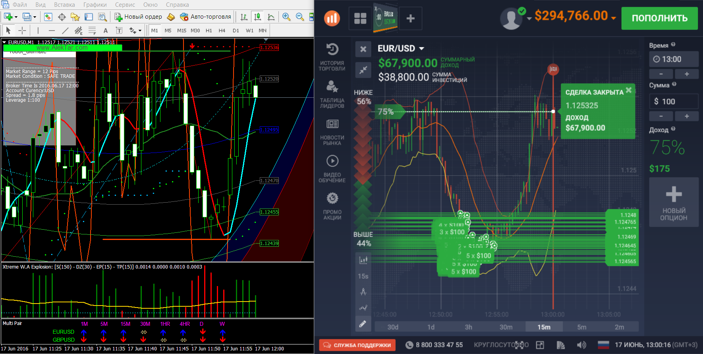Select the text A tool
Screen dimensions: 703x354
[x=106, y=30]
